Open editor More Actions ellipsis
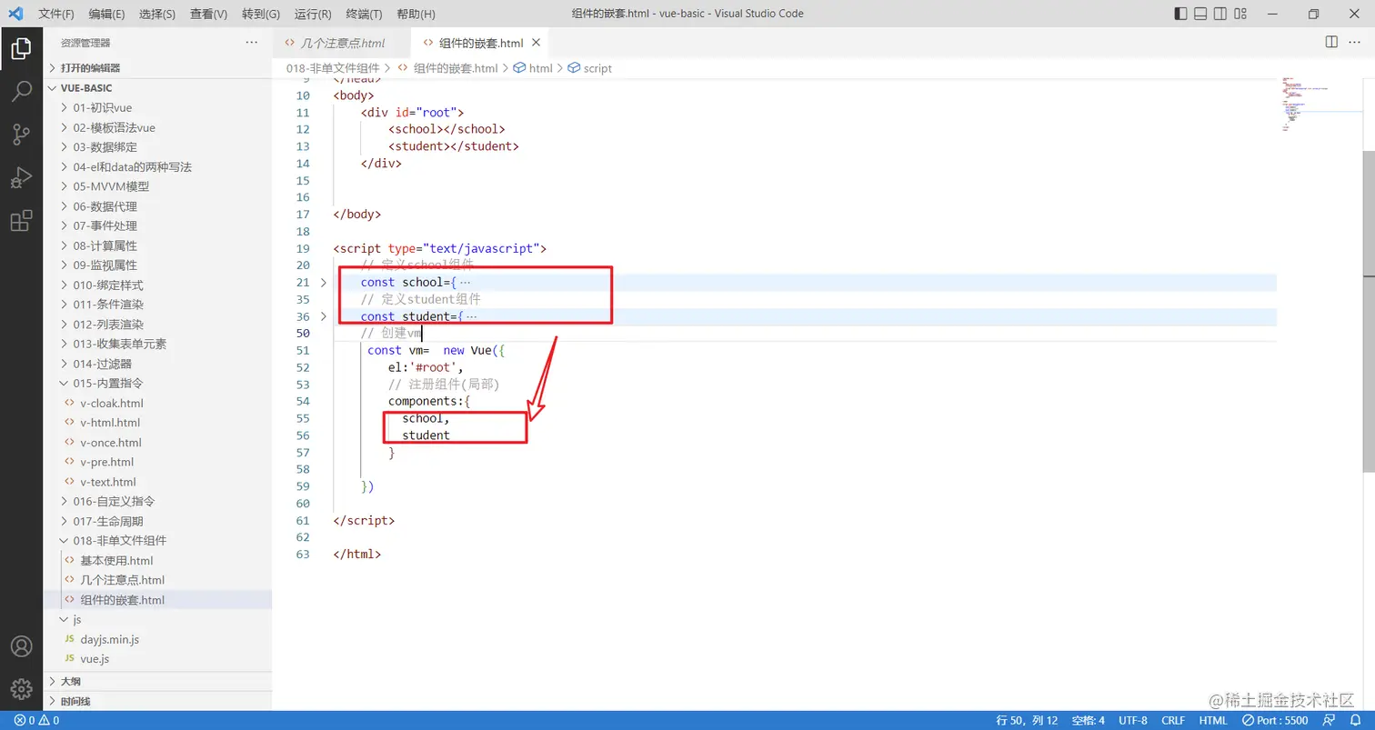The image size is (1375, 730). click(x=1355, y=43)
